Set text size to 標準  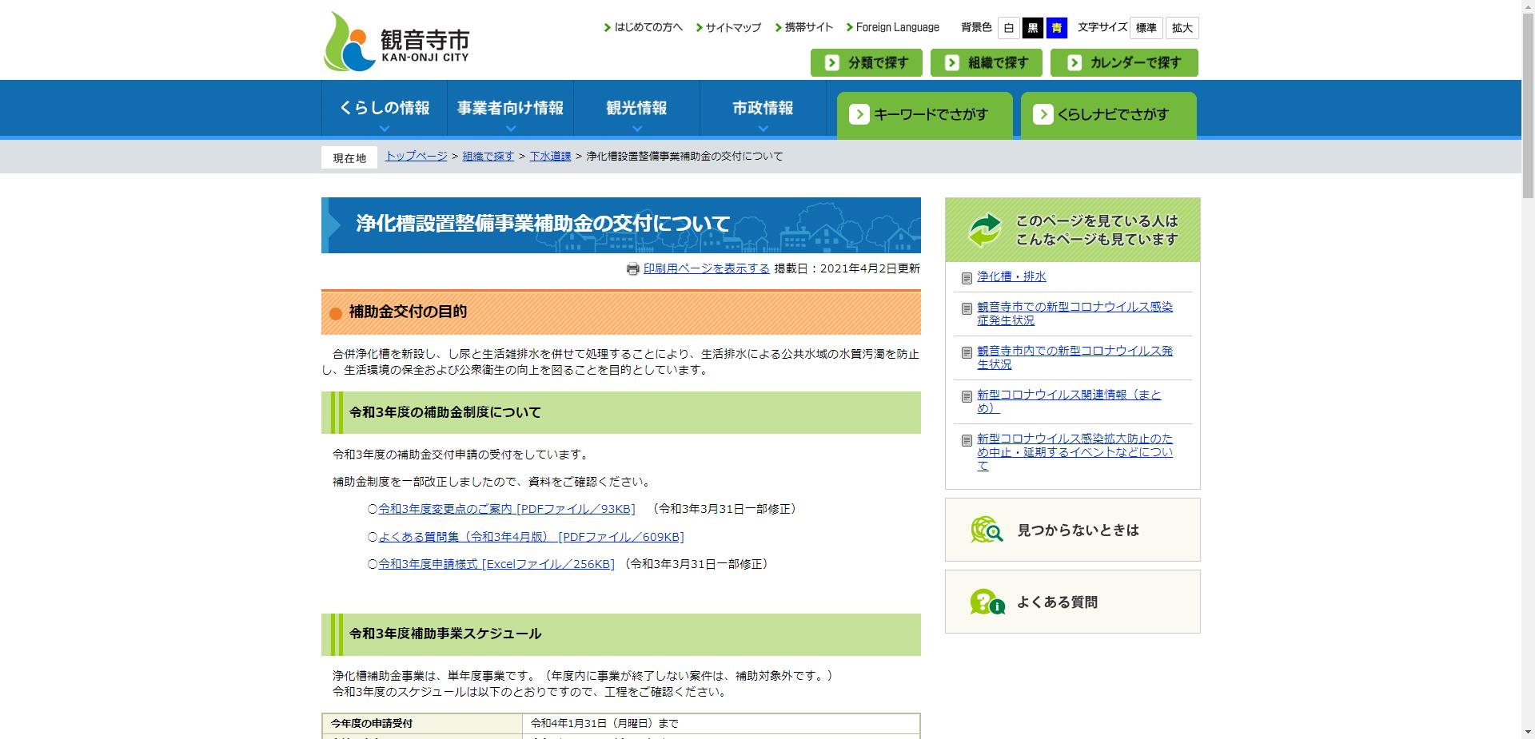(1146, 27)
